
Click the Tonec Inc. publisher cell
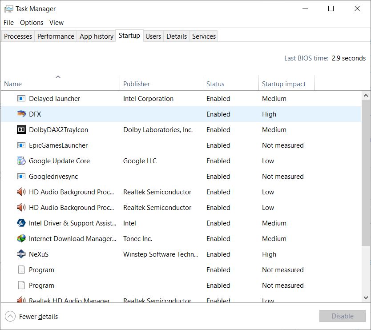(x=137, y=239)
